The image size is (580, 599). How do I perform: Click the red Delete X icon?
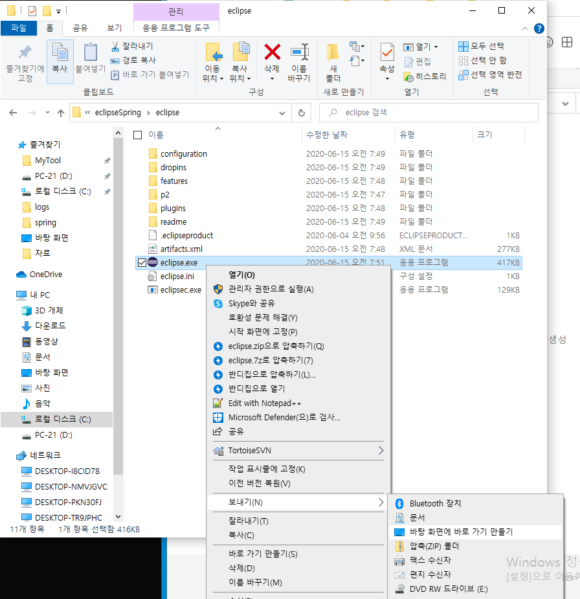pyautogui.click(x=273, y=52)
